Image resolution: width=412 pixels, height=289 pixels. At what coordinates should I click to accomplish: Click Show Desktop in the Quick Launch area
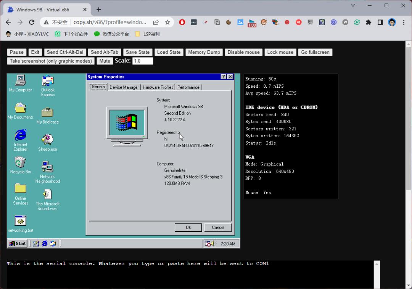(x=35, y=243)
